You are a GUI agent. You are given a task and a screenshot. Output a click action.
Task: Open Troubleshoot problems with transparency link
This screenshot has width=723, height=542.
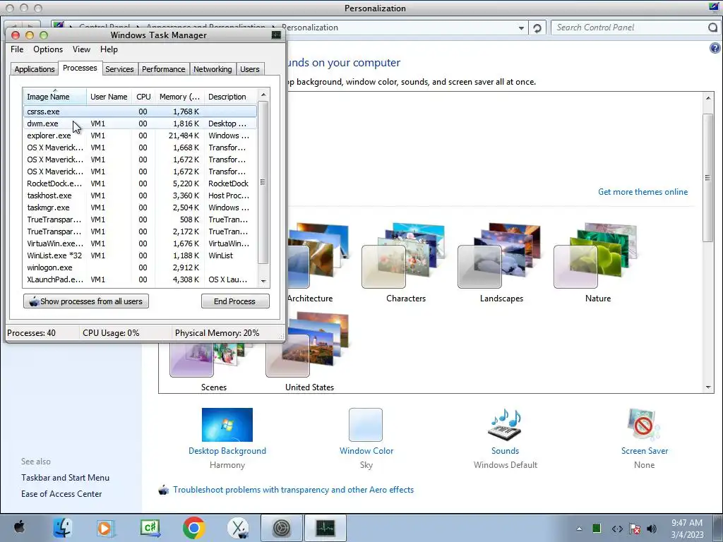pyautogui.click(x=293, y=490)
